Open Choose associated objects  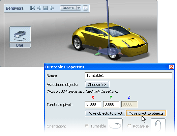click(x=97, y=84)
